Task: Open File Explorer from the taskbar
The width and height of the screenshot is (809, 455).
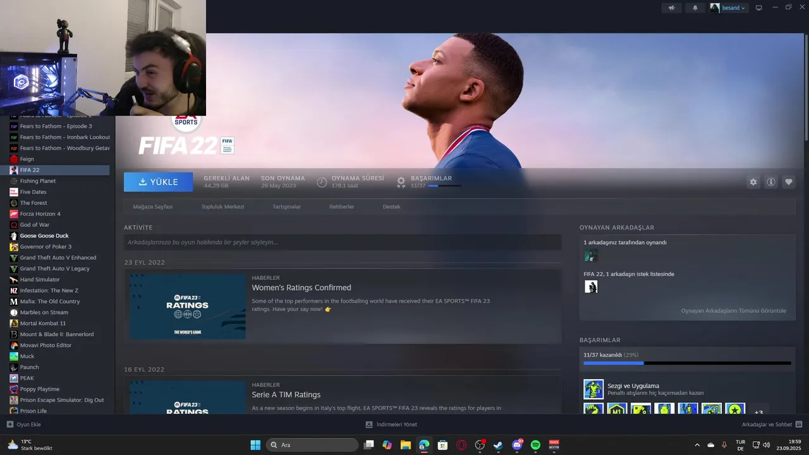Action: click(405, 445)
